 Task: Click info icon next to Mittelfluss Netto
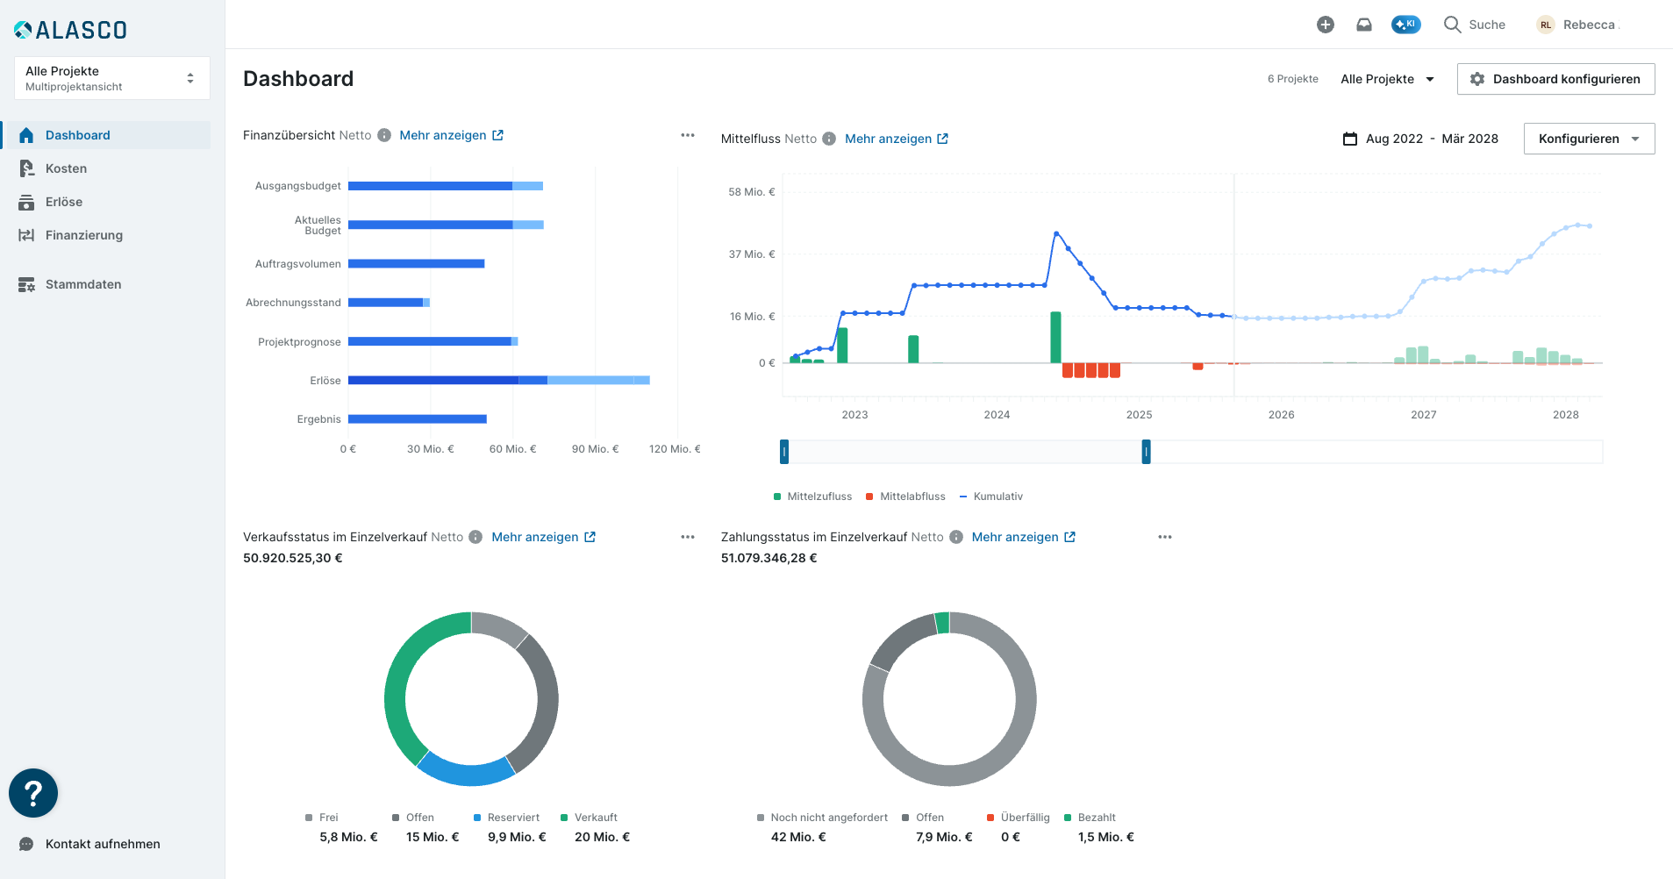coord(829,139)
